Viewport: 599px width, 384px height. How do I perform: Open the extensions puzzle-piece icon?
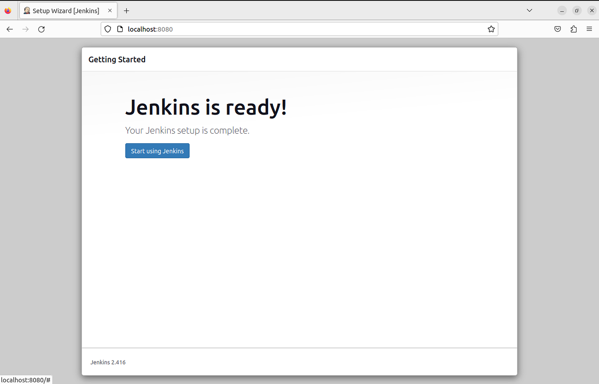point(573,29)
